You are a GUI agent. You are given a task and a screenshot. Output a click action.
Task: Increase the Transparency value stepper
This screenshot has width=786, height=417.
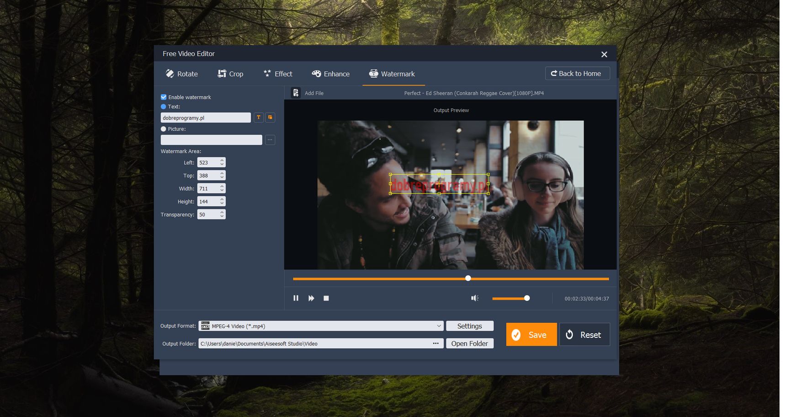tap(222, 212)
